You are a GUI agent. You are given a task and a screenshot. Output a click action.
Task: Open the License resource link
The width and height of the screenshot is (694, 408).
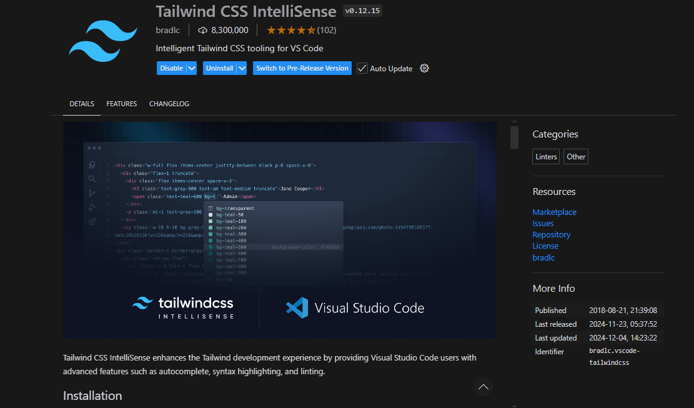tap(545, 246)
